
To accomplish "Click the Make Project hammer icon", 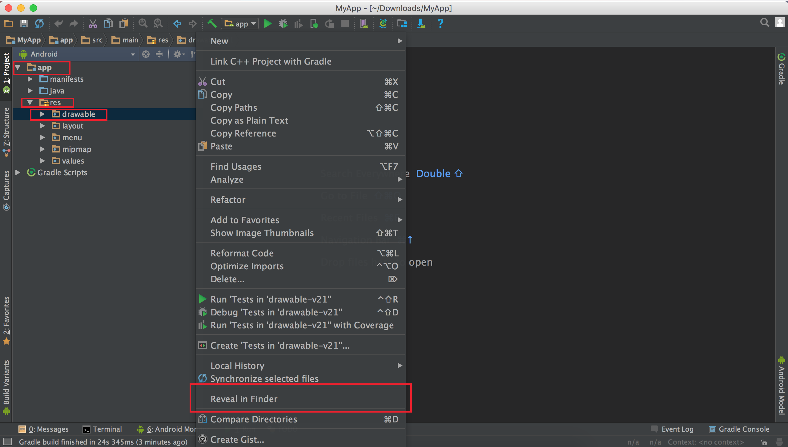I will pos(212,24).
